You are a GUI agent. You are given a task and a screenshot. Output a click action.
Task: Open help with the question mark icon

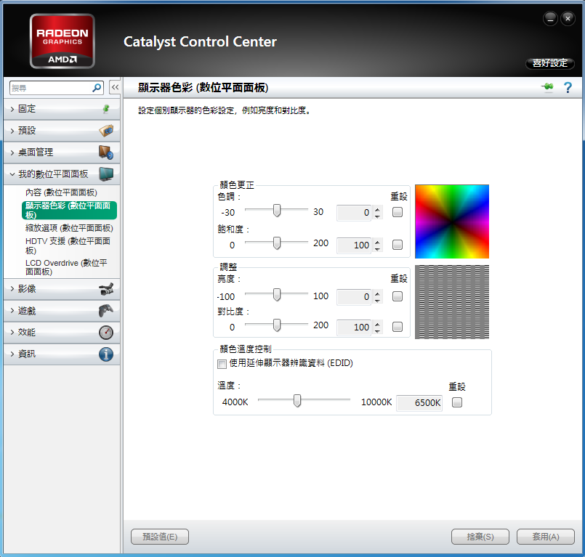[x=568, y=88]
